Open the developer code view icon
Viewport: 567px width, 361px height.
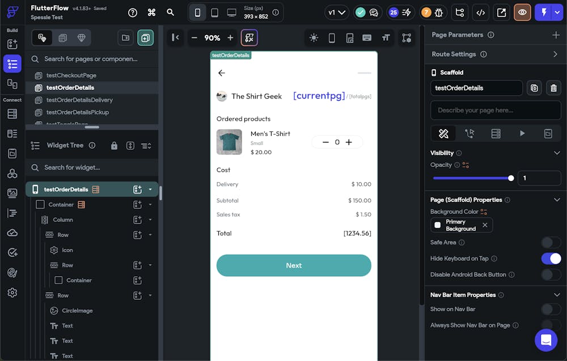[x=480, y=12]
